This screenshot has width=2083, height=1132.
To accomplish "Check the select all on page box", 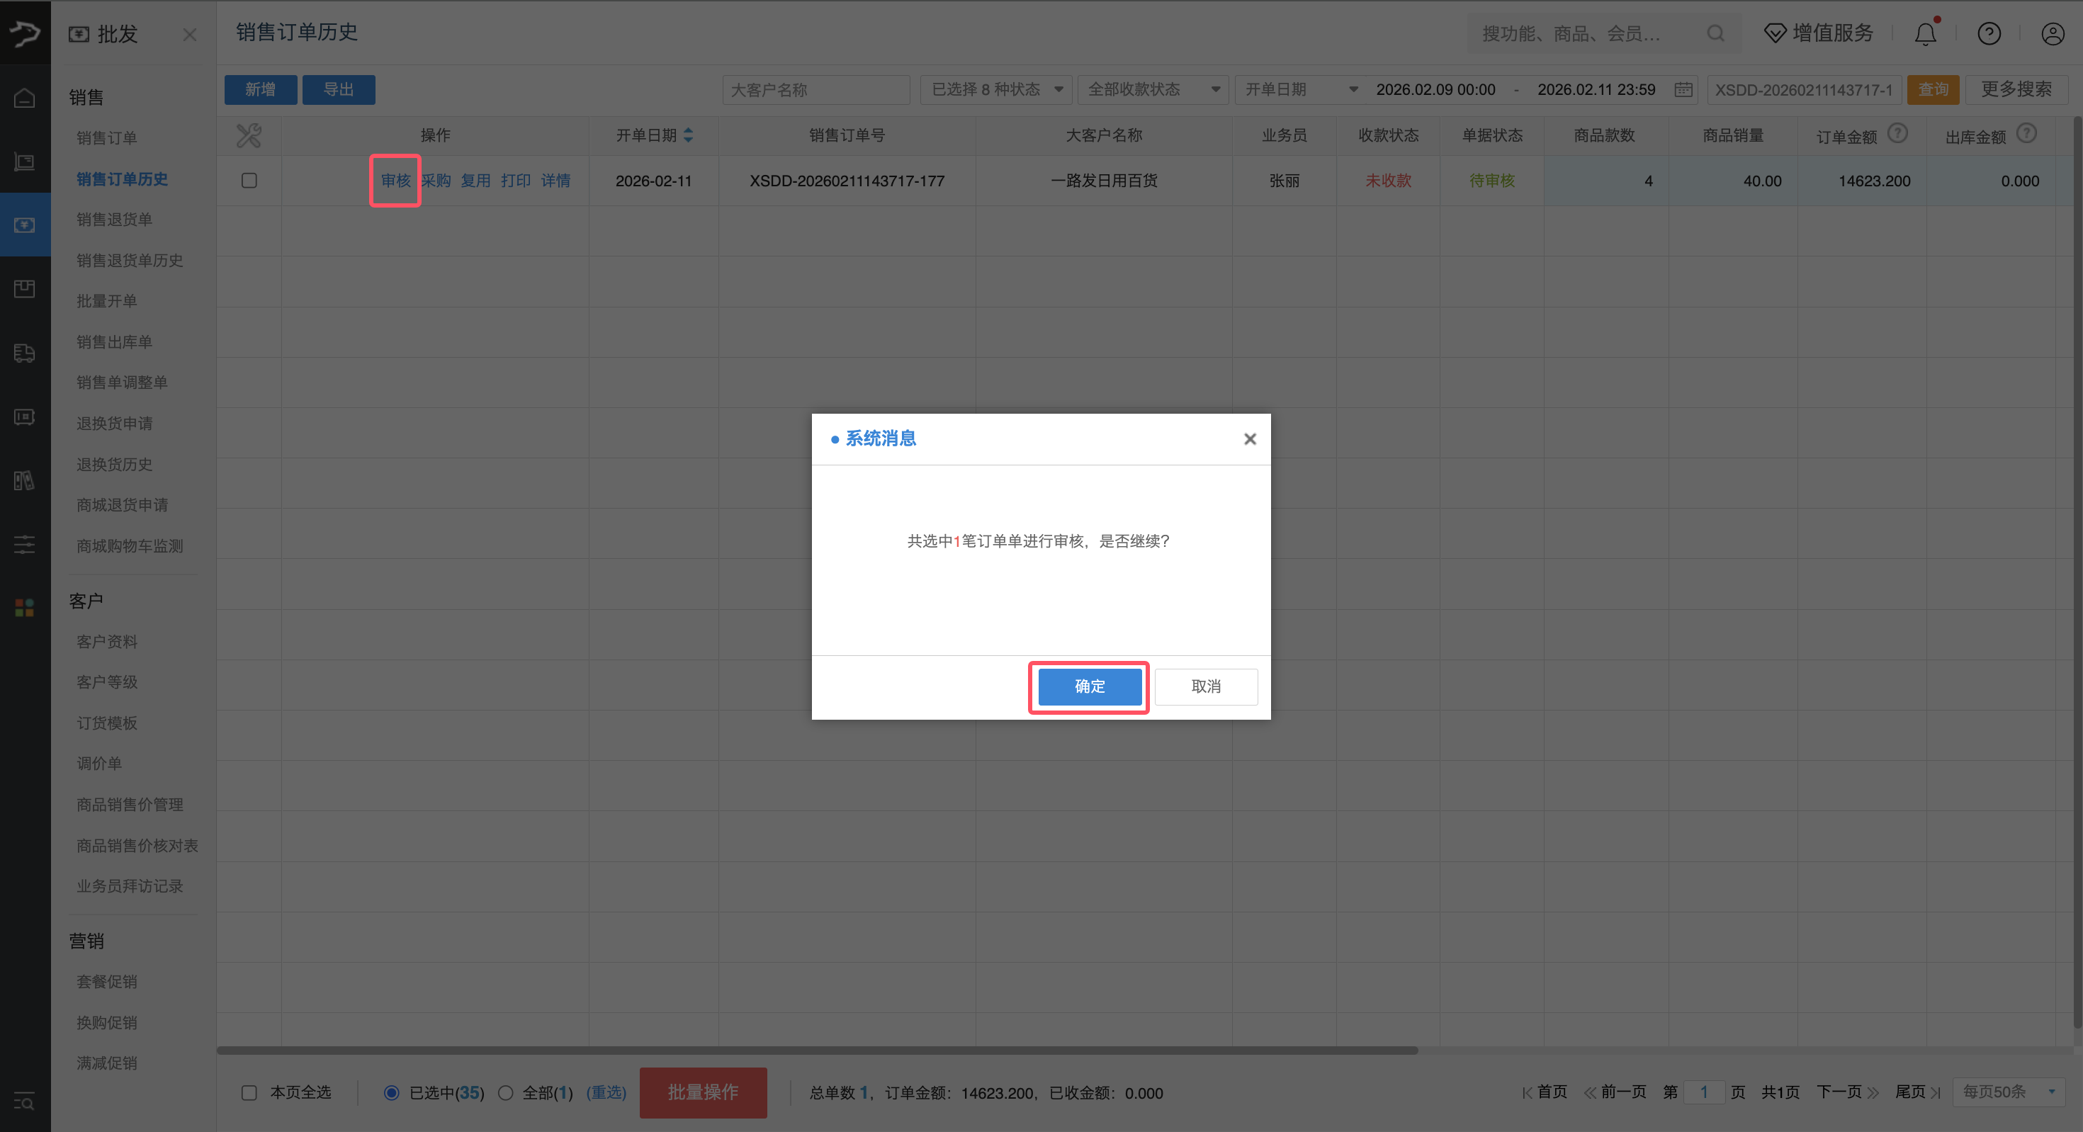I will (x=249, y=1092).
